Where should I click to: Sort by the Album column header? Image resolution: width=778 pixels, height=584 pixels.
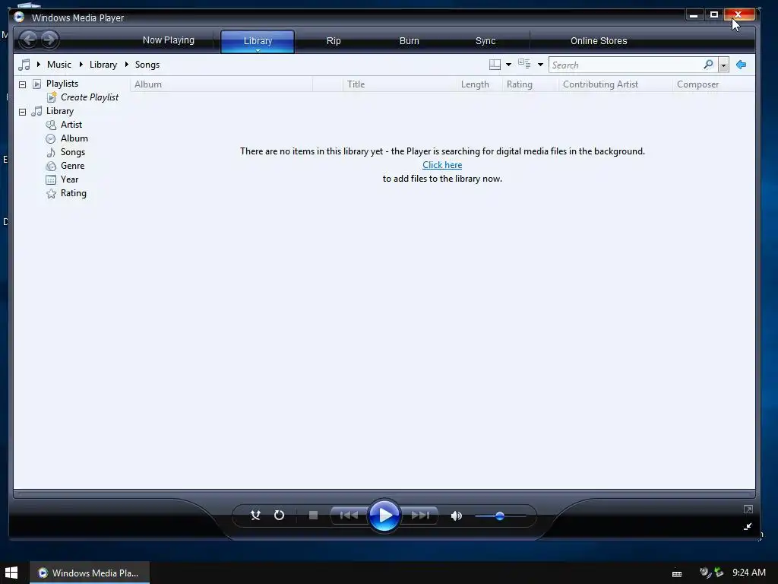[221, 84]
